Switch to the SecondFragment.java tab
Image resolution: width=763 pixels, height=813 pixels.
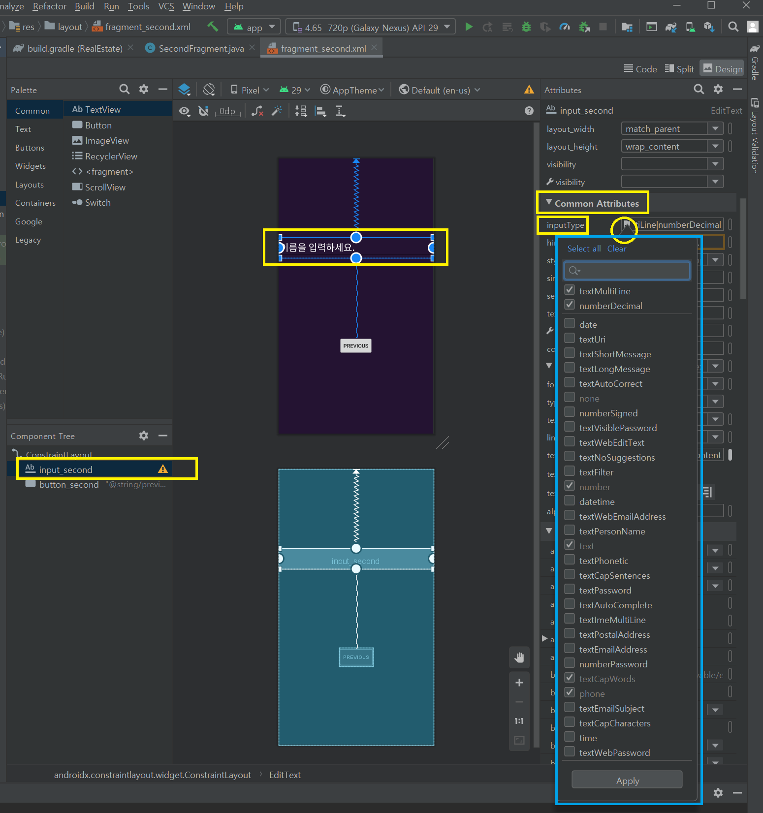coord(201,48)
